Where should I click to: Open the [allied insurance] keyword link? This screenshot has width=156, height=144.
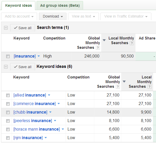point(30,95)
